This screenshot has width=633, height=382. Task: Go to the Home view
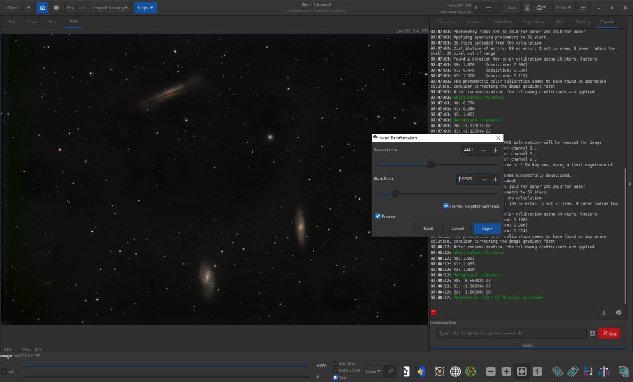(43, 7)
